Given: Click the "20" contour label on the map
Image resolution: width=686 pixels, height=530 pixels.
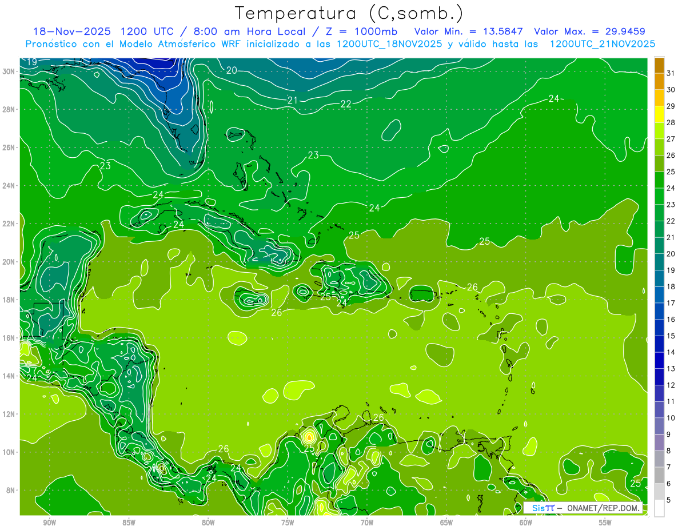Looking at the screenshot, I should pos(232,70).
